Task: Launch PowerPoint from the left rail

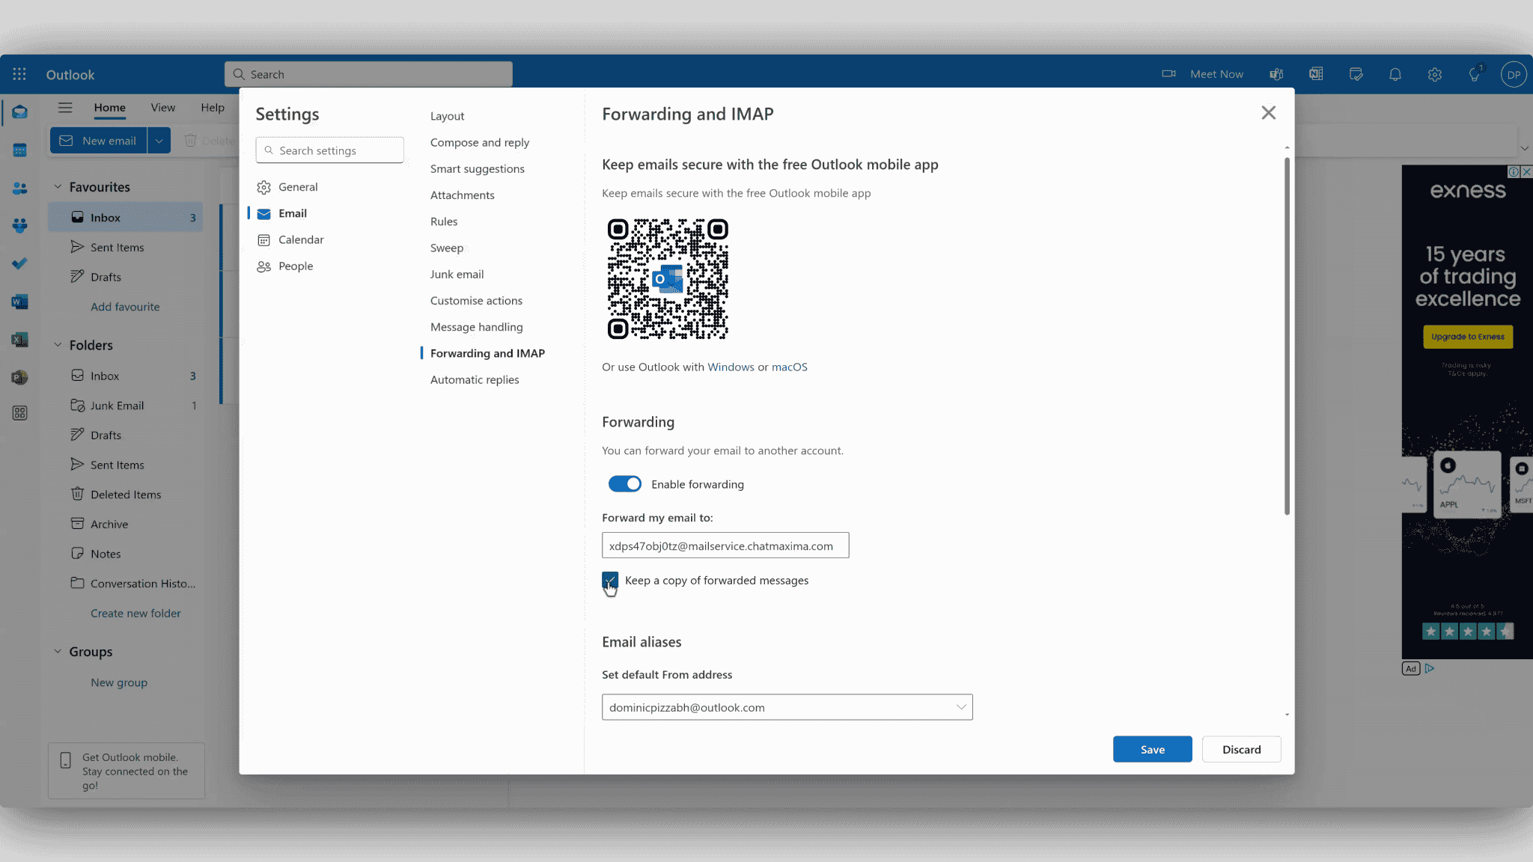Action: [x=19, y=377]
